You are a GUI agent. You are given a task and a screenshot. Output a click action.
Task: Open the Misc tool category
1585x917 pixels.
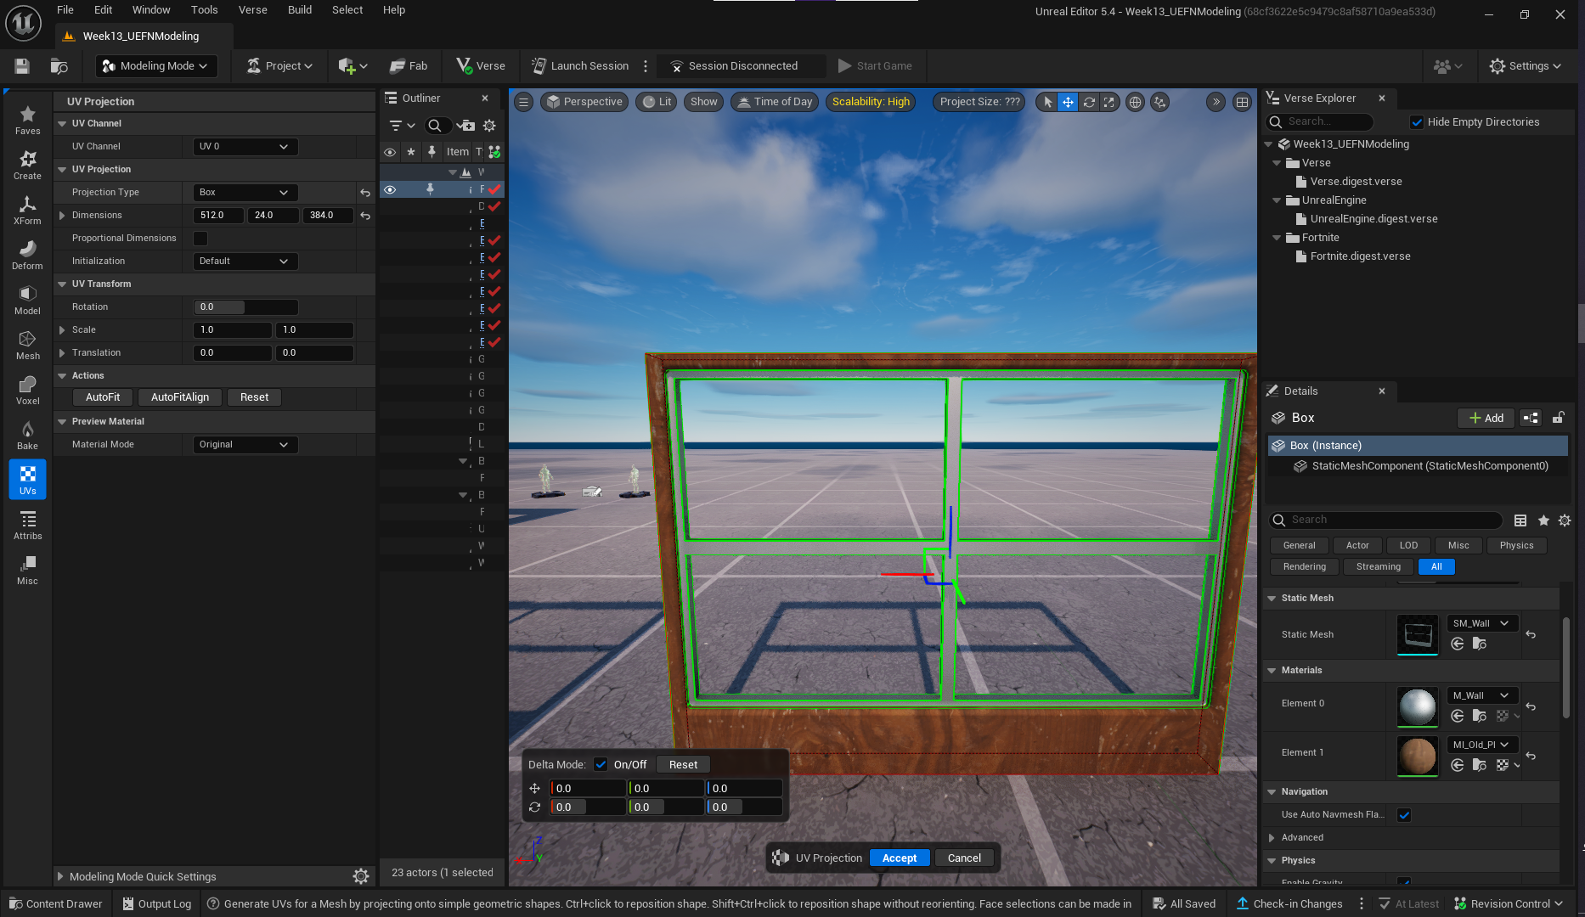point(27,570)
